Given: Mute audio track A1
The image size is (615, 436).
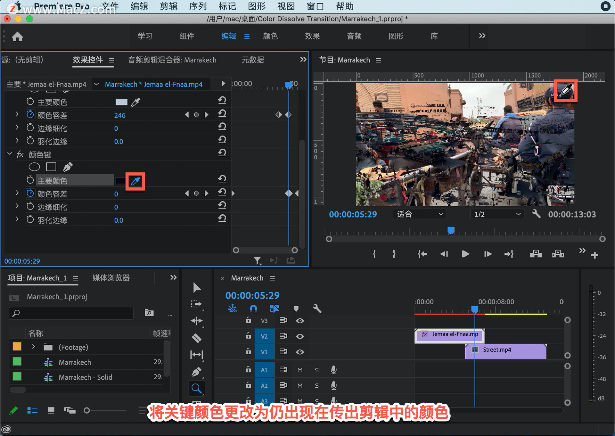Looking at the screenshot, I should [300, 370].
